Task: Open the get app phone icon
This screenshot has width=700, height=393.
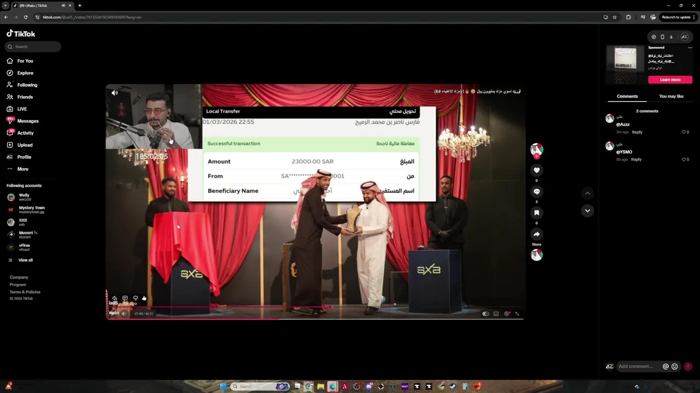Action: 662,37
